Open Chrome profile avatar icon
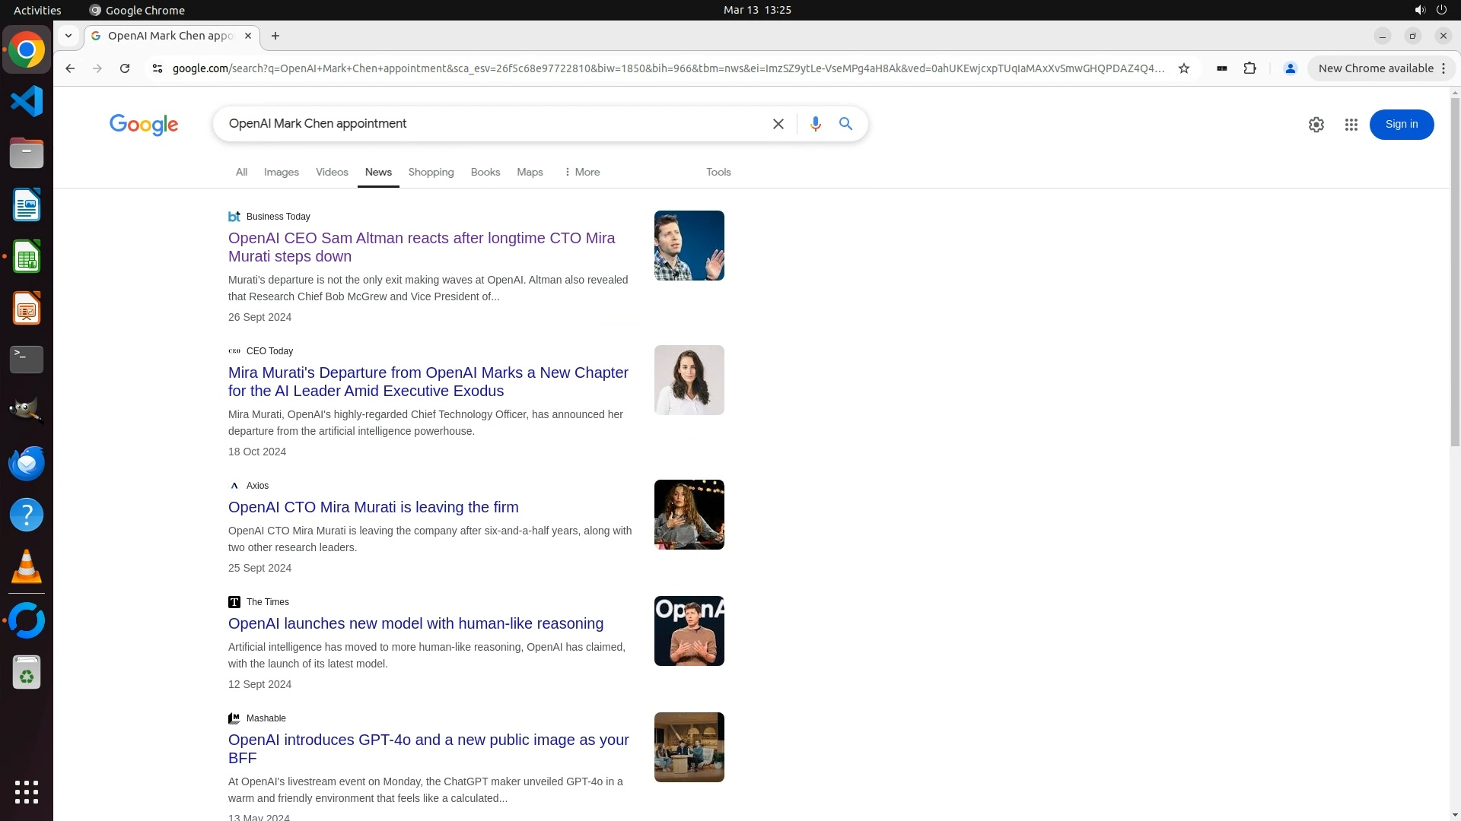The image size is (1461, 821). click(1290, 68)
